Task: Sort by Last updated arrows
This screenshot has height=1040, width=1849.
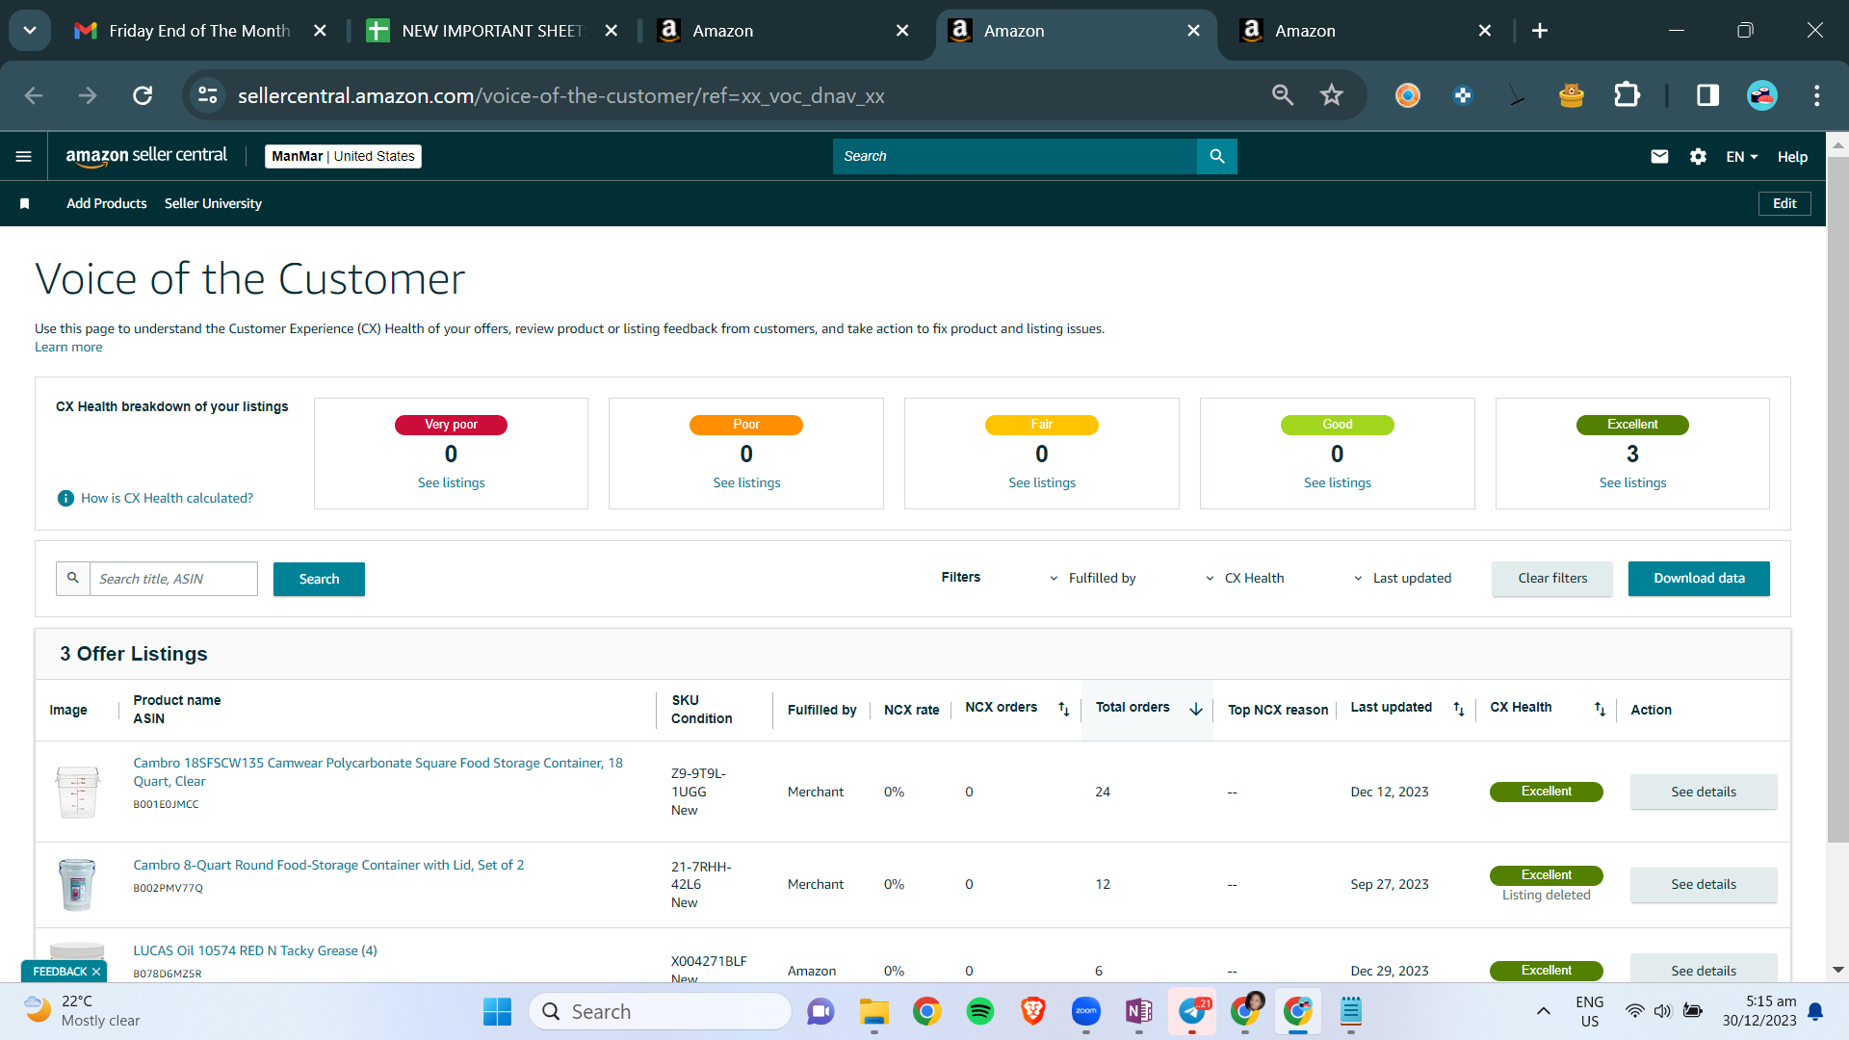Action: (1459, 709)
